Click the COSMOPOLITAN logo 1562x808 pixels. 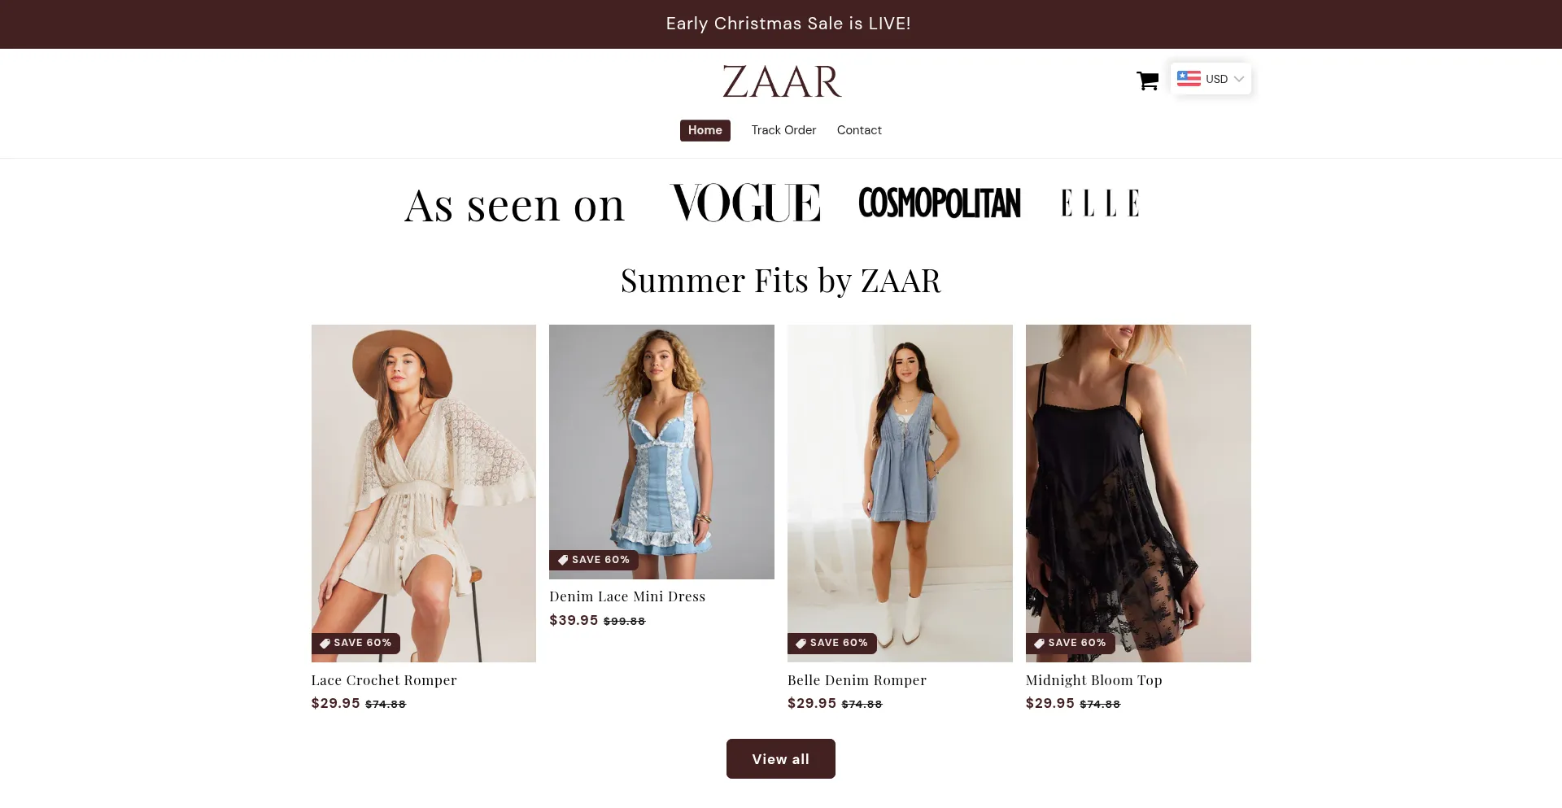[x=939, y=203]
